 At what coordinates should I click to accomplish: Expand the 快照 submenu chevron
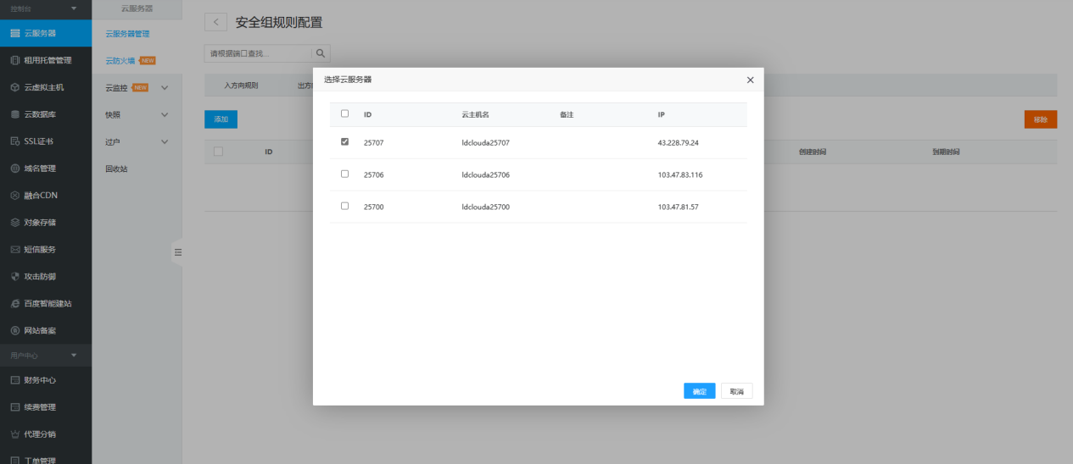pyautogui.click(x=165, y=114)
